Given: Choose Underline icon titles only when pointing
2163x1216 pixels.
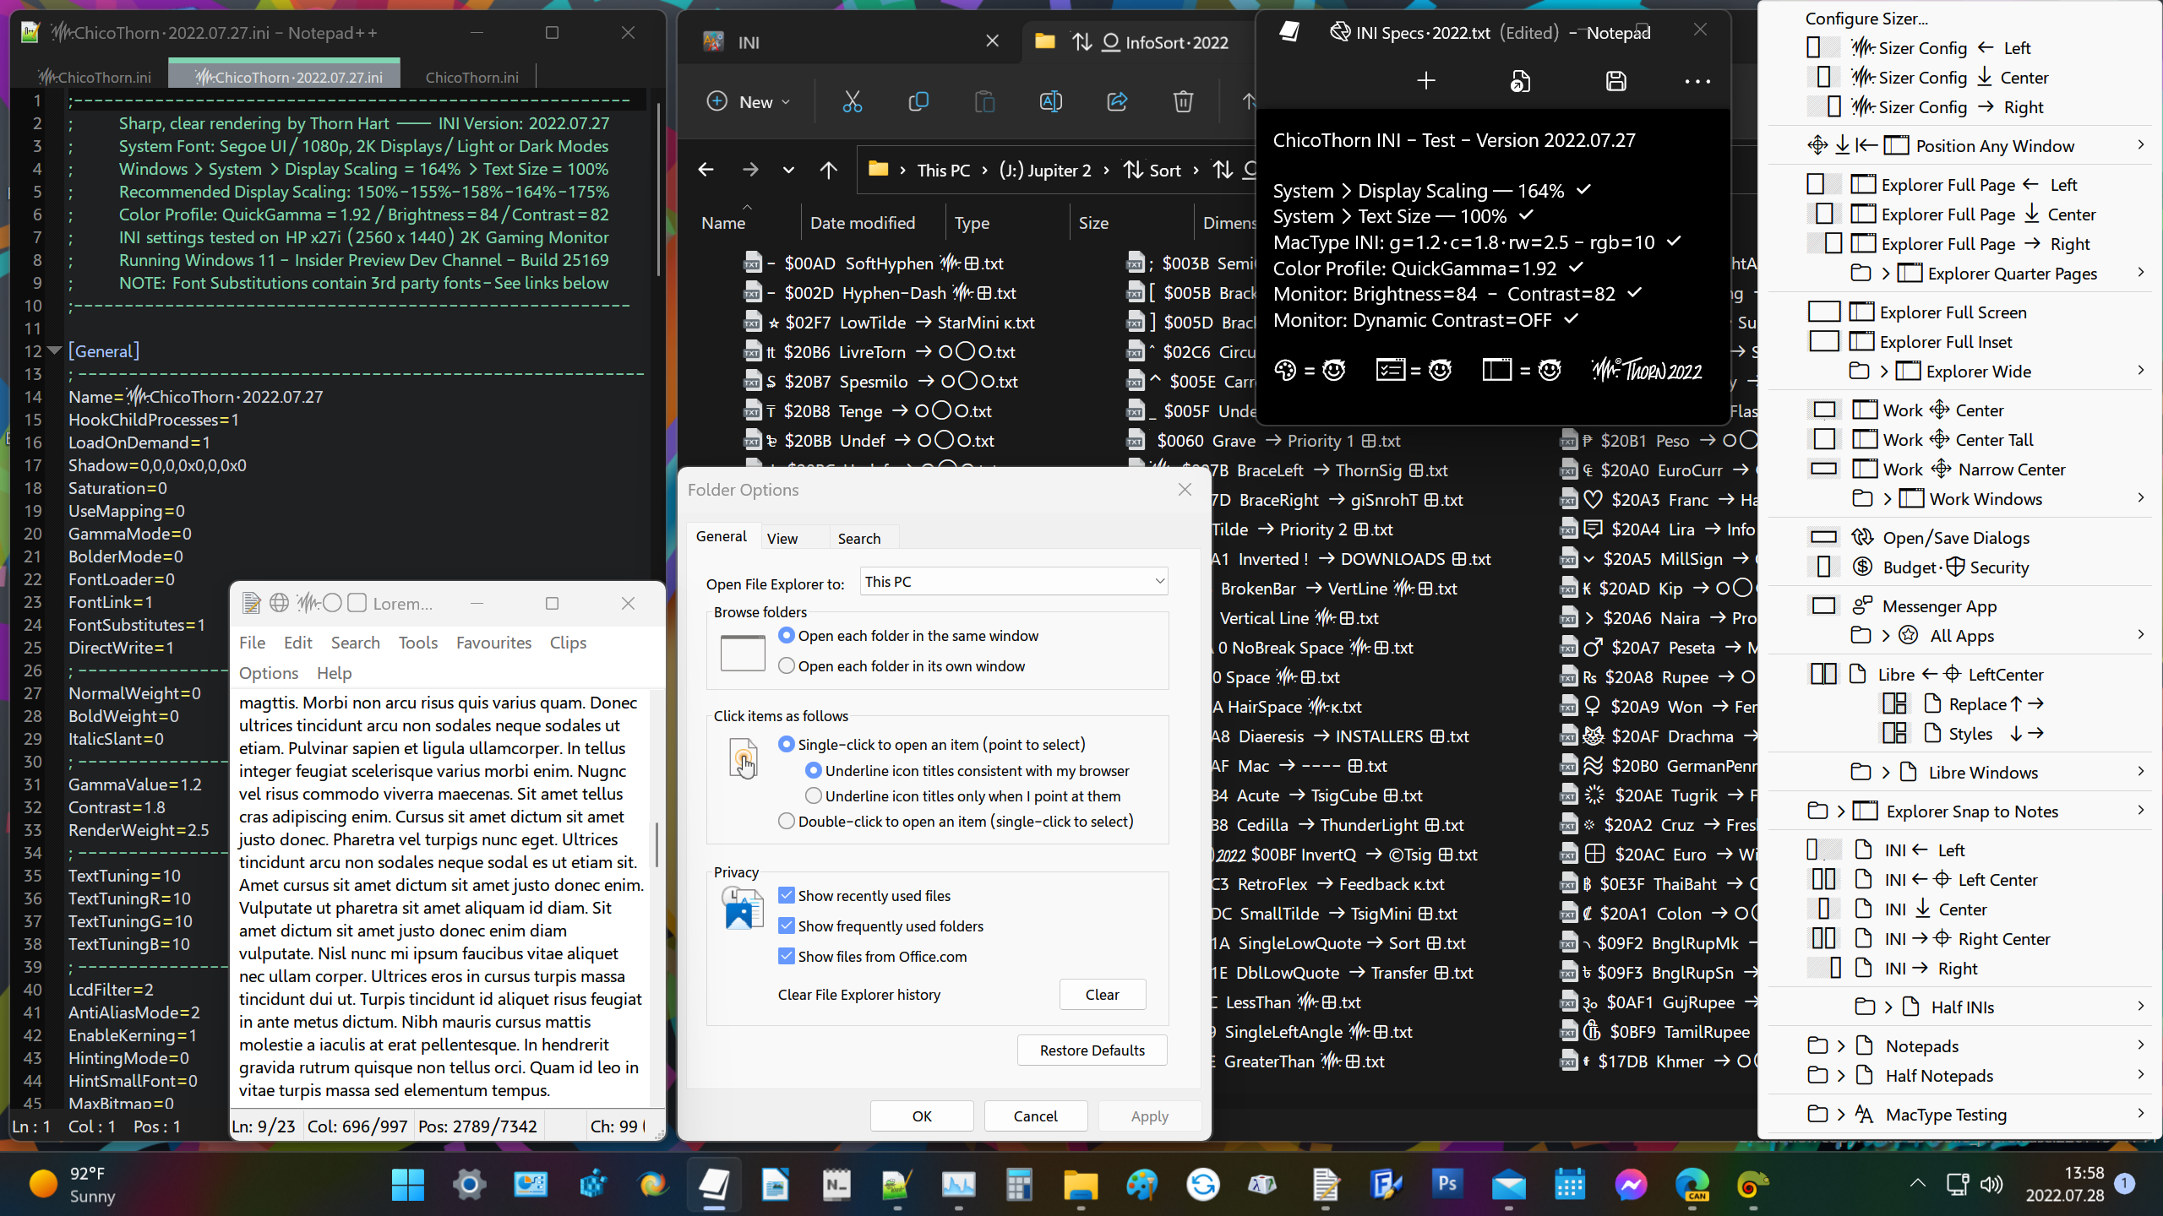Looking at the screenshot, I should [814, 795].
